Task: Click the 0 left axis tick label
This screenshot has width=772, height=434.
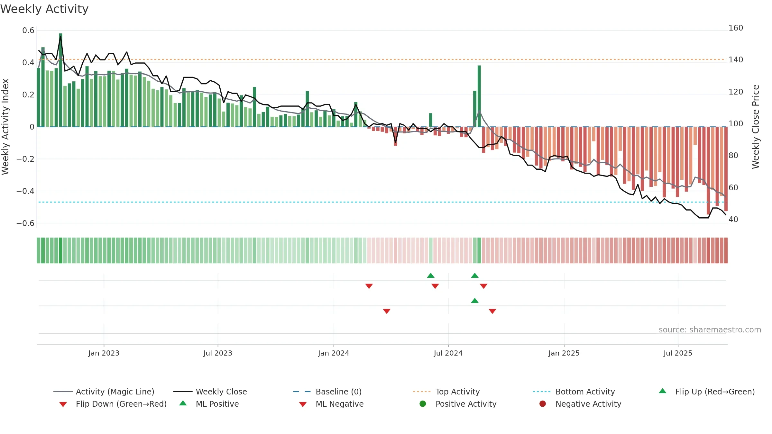Action: tap(32, 127)
